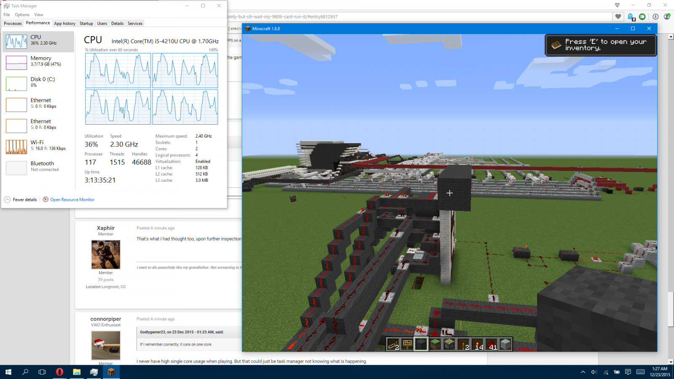Open the Ghostery extension icon
The height and width of the screenshot is (379, 674).
pos(631,17)
